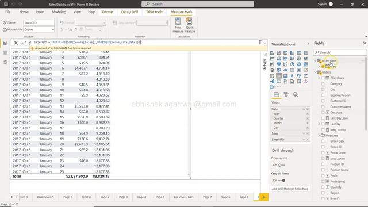The image size is (368, 207).
Task: Select matrix visualization icon
Action: click(285, 76)
